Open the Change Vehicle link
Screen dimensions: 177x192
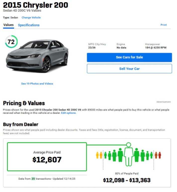pos(31,17)
